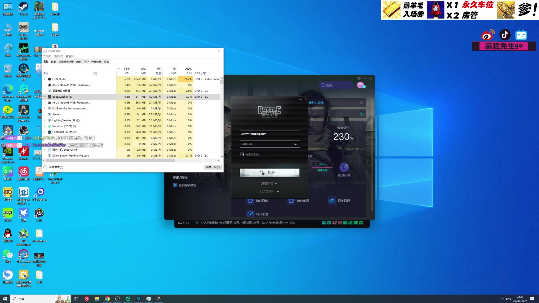Click the password input field
539x303 pixels.
pos(270,144)
